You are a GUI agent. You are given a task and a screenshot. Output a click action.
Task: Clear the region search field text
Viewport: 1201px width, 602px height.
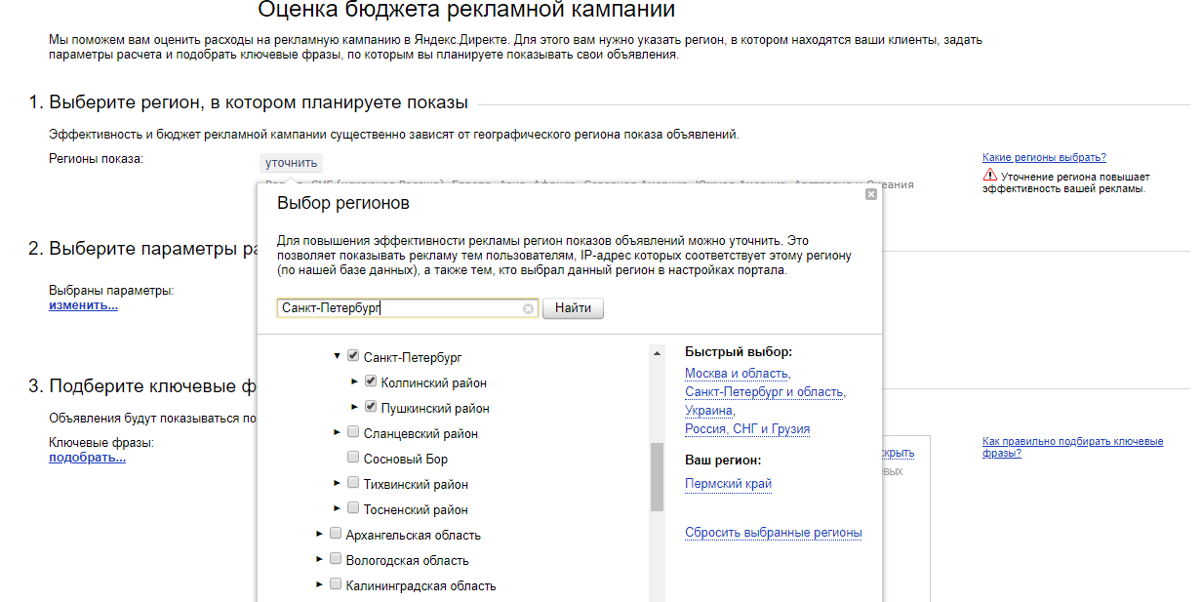(528, 308)
